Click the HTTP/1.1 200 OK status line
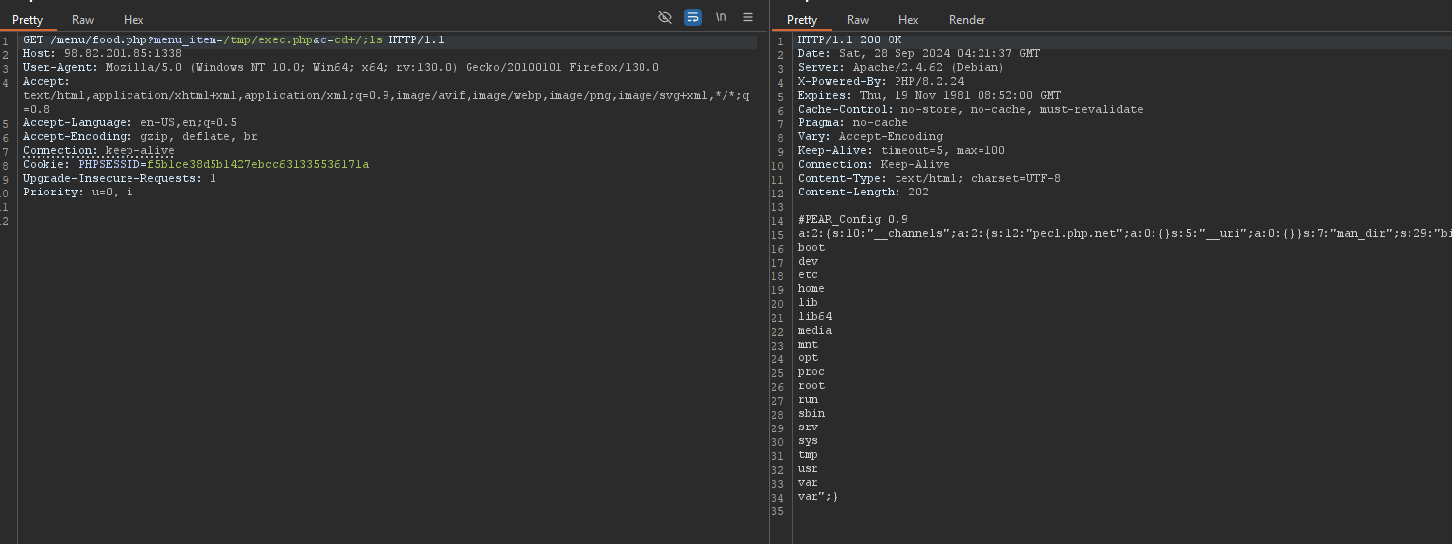 849,40
